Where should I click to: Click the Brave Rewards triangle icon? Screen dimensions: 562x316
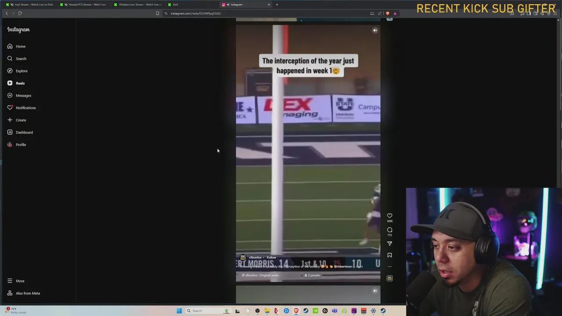[x=395, y=13]
